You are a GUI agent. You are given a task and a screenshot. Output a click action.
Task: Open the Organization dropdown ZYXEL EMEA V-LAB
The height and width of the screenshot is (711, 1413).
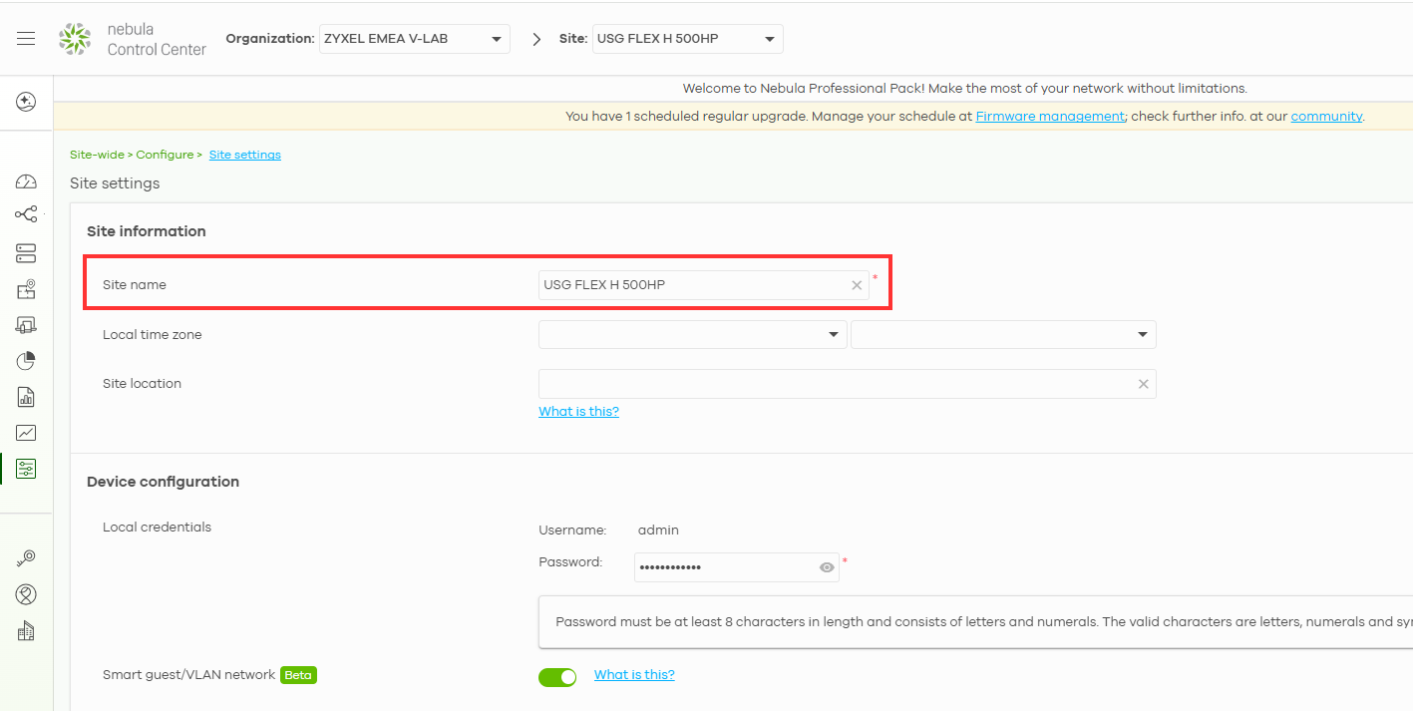414,39
